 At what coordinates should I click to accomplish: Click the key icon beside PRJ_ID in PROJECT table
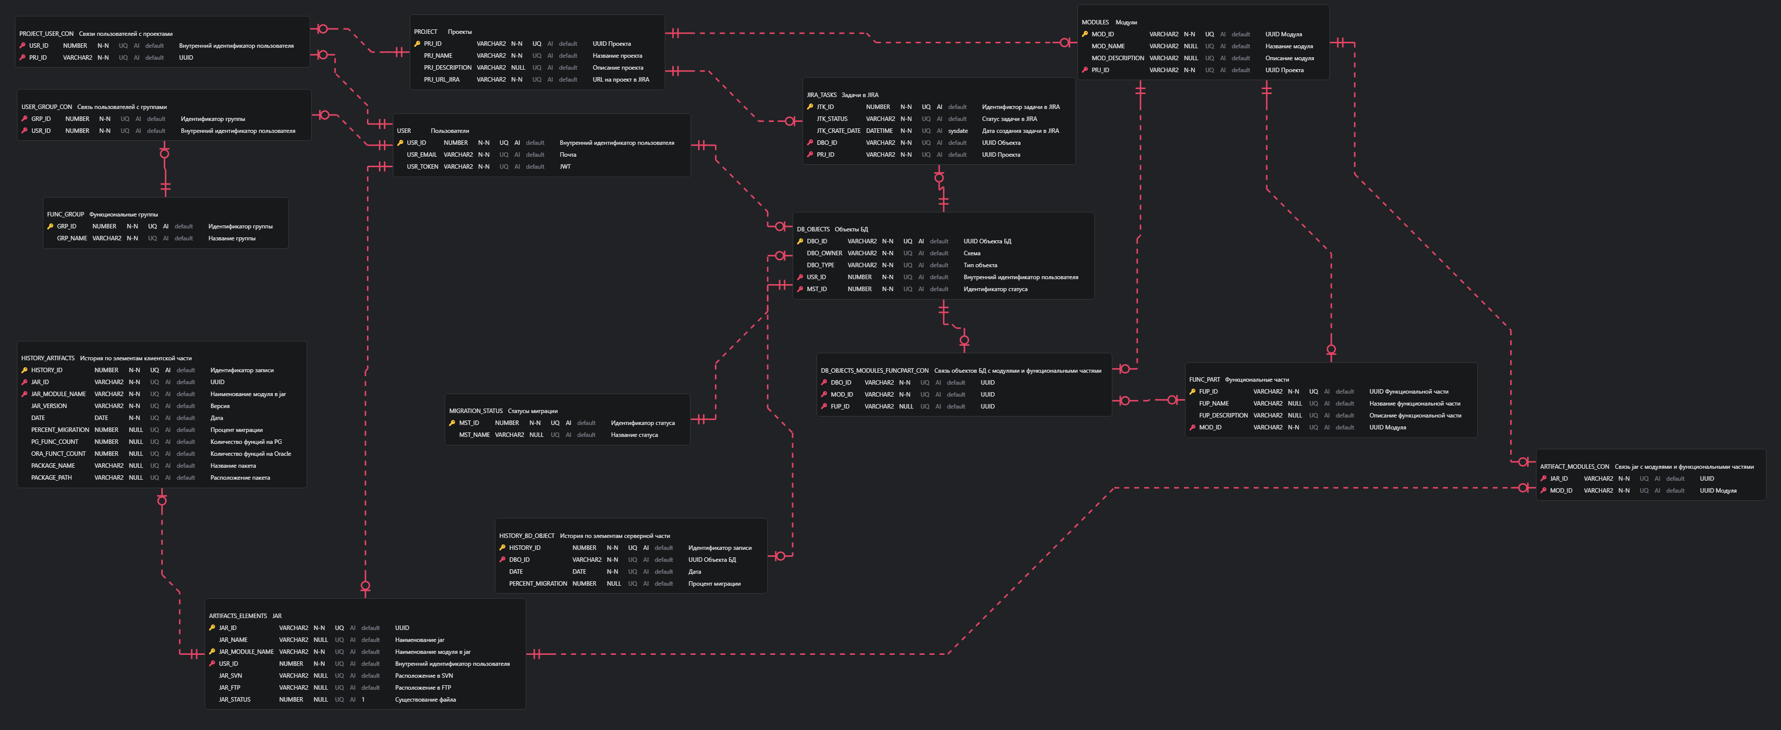(x=417, y=44)
